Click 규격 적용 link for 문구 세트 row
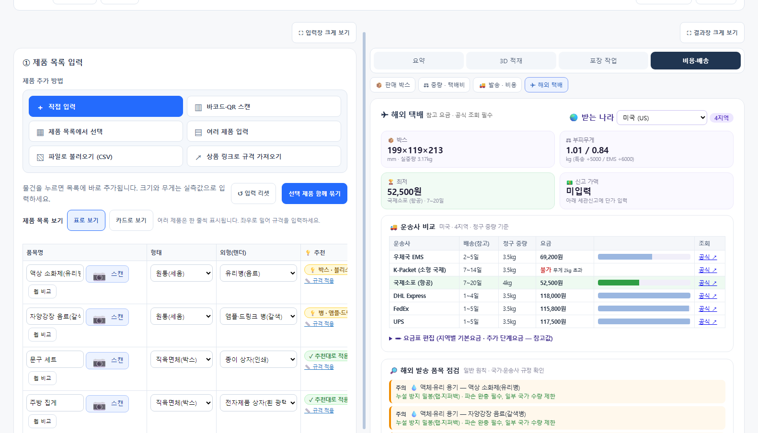The width and height of the screenshot is (758, 433). (x=320, y=367)
